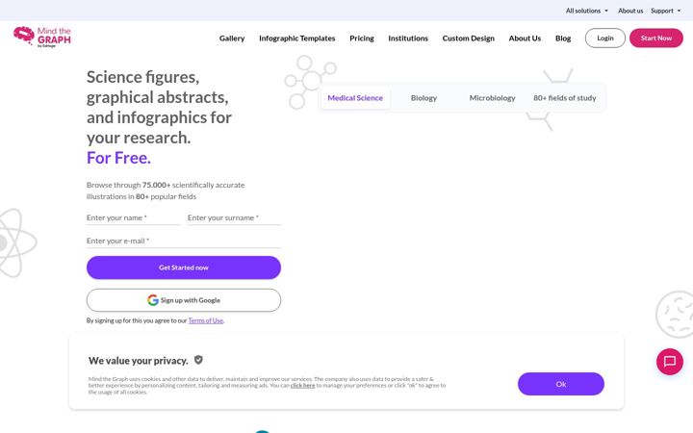Viewport: 693px width, 433px height.
Task: Expand the All solutions dropdown
Action: 587,11
